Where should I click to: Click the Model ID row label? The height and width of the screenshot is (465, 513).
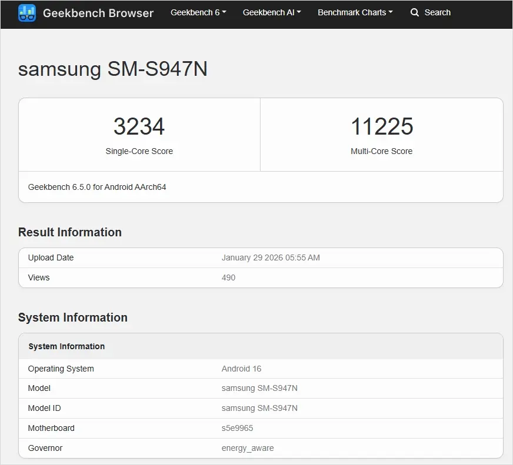coord(44,408)
